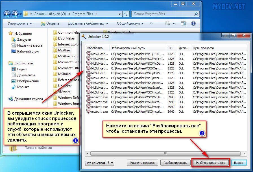Sort by 'Путь процесса' column header
Screen dimensions: 253x172
tap(219, 48)
